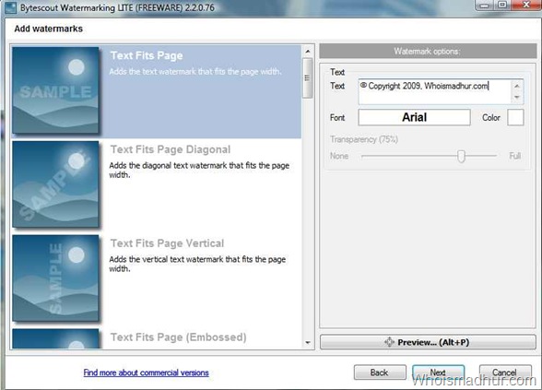Adjust the Transparency slider handle
Viewport: 542px width, 390px height.
(461, 156)
